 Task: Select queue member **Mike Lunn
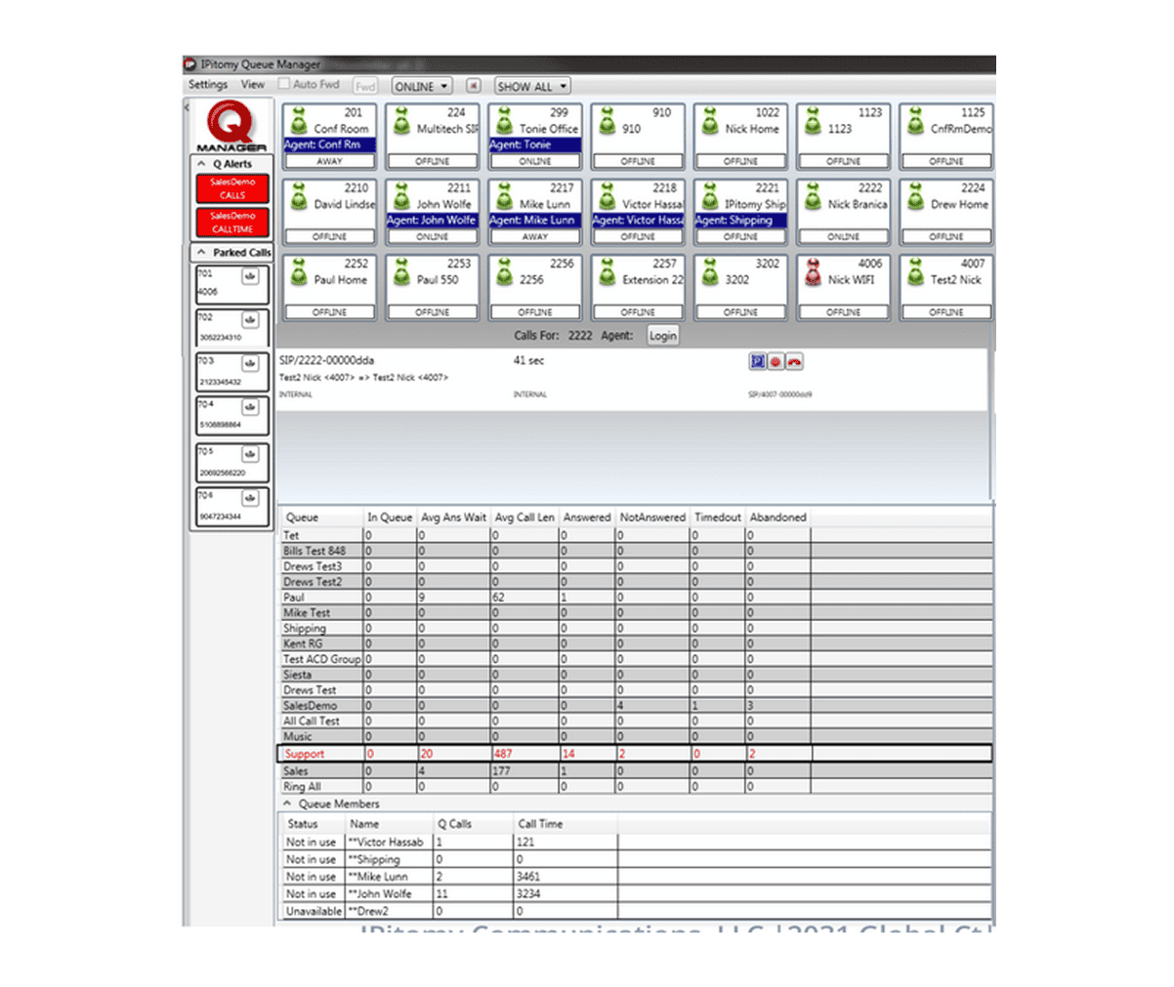pos(635,877)
